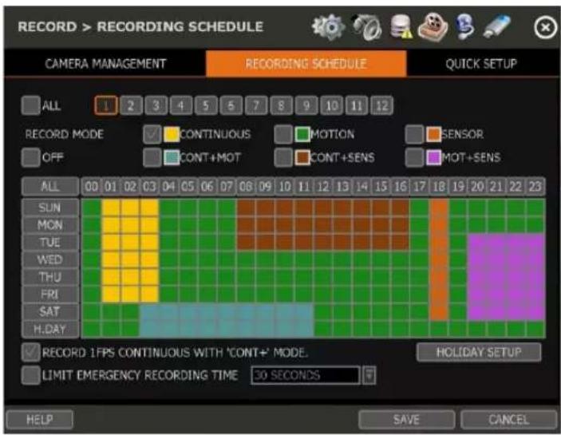
Task: Click the arrow beside 30 SECONDS field
Action: coord(369,376)
